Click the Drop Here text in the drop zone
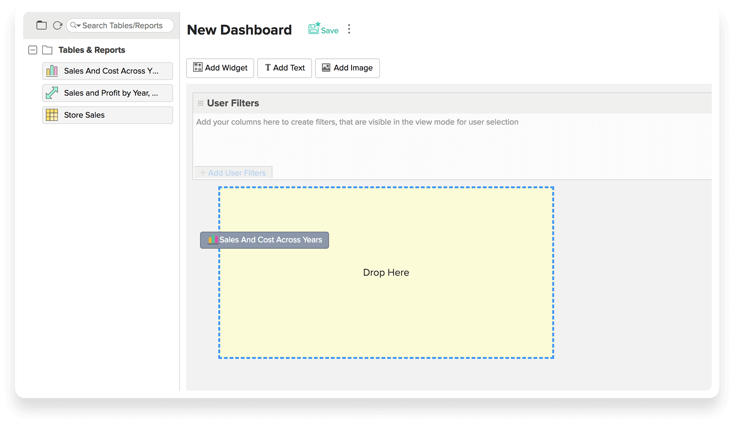This screenshot has height=425, width=735. click(386, 272)
